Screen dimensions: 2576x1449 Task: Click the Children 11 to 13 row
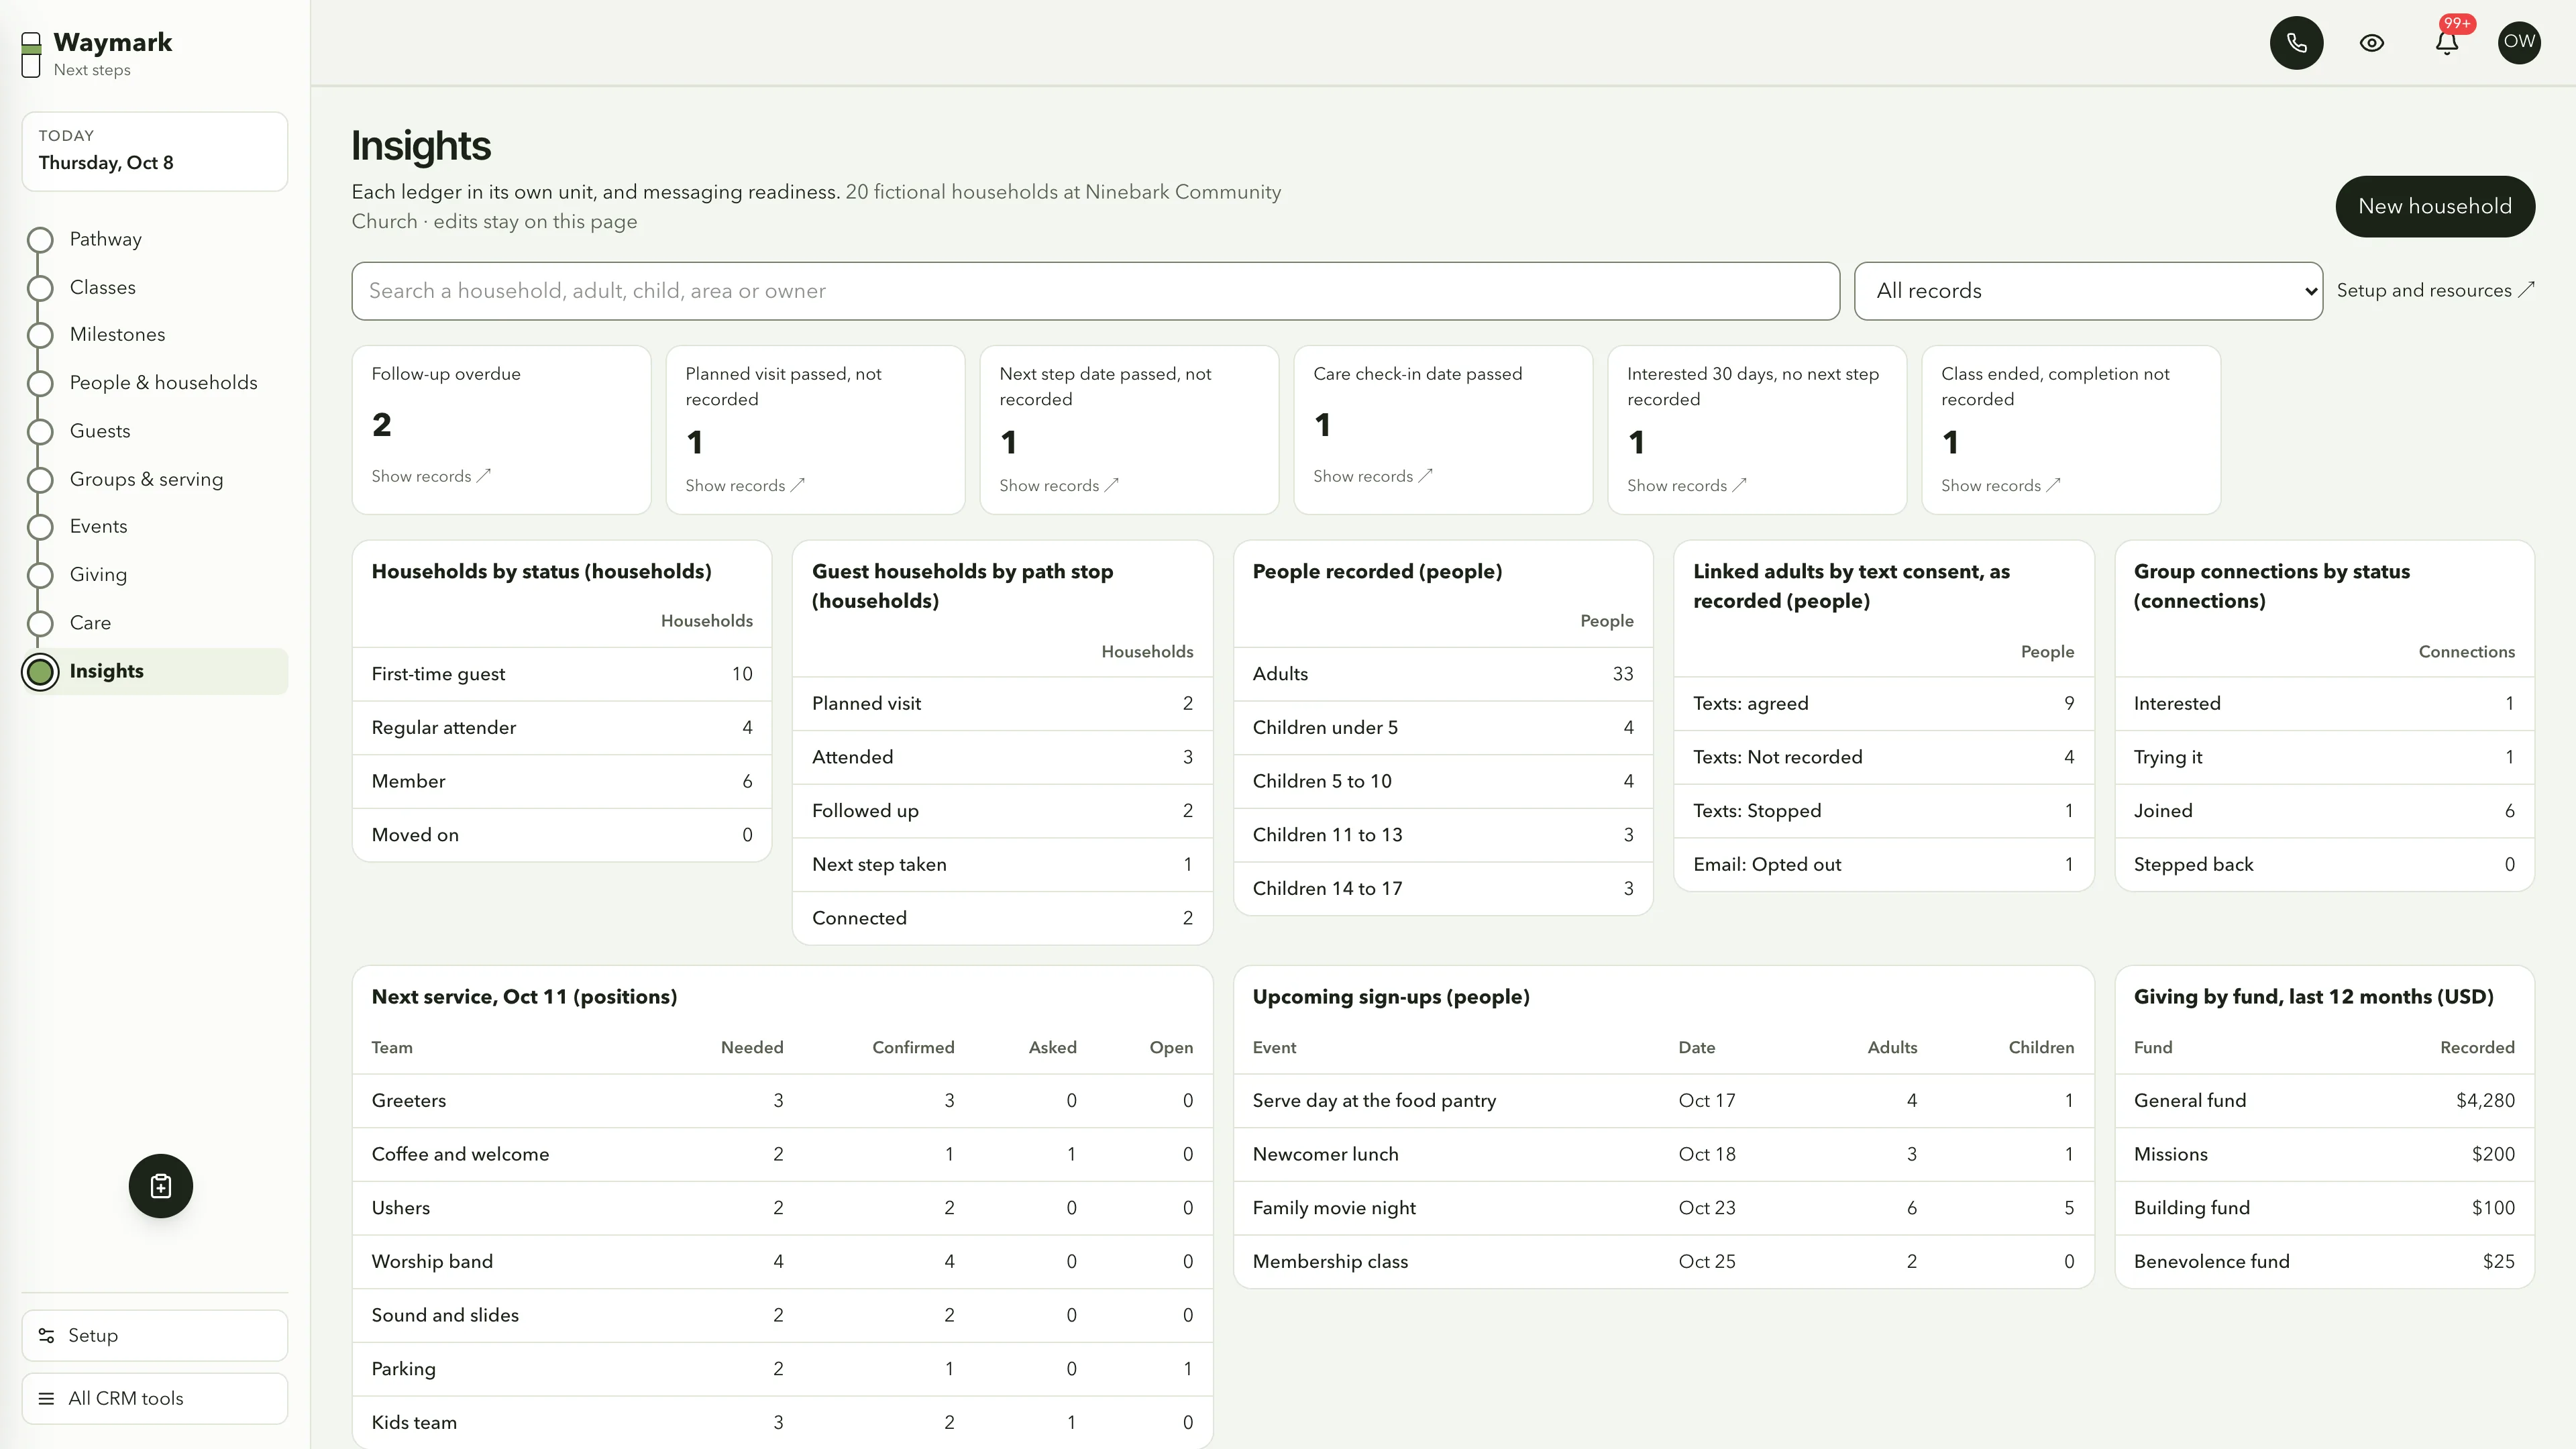pos(1443,835)
